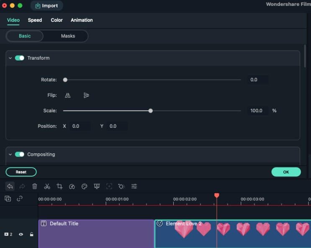
Task: Click the Position Y field
Action: coord(118,126)
